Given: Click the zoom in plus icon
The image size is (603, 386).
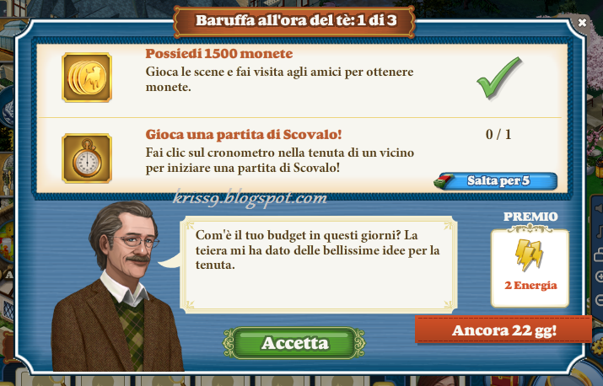Looking at the screenshot, I should 599,276.
